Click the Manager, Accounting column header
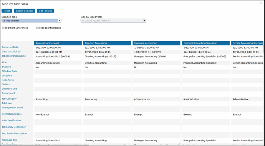The image size is (265, 146). click(156, 43)
